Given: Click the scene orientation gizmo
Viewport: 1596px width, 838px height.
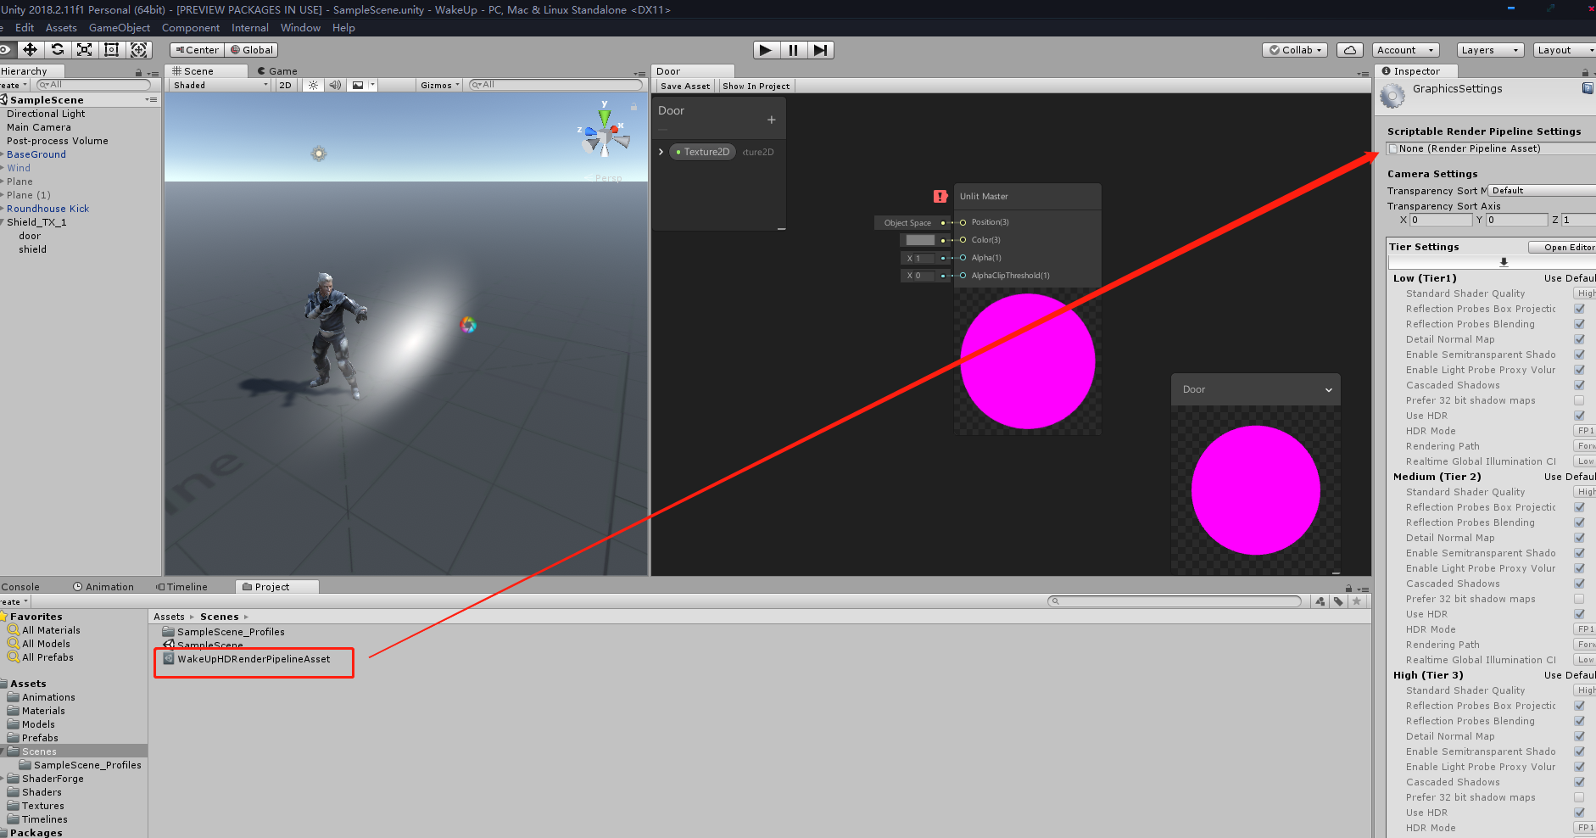Looking at the screenshot, I should click(605, 133).
